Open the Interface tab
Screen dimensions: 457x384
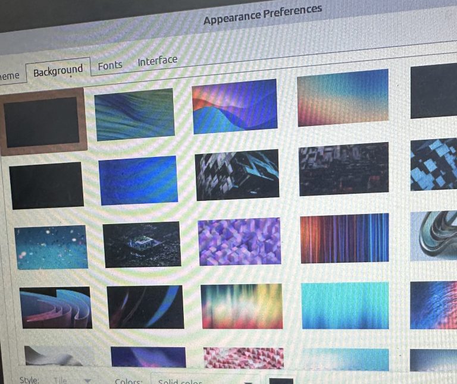(157, 61)
